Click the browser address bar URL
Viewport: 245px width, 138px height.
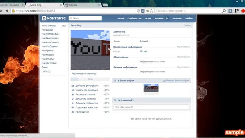click(x=35, y=11)
